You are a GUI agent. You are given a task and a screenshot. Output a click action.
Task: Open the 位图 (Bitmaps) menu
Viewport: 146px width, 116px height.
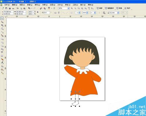point(53,5)
